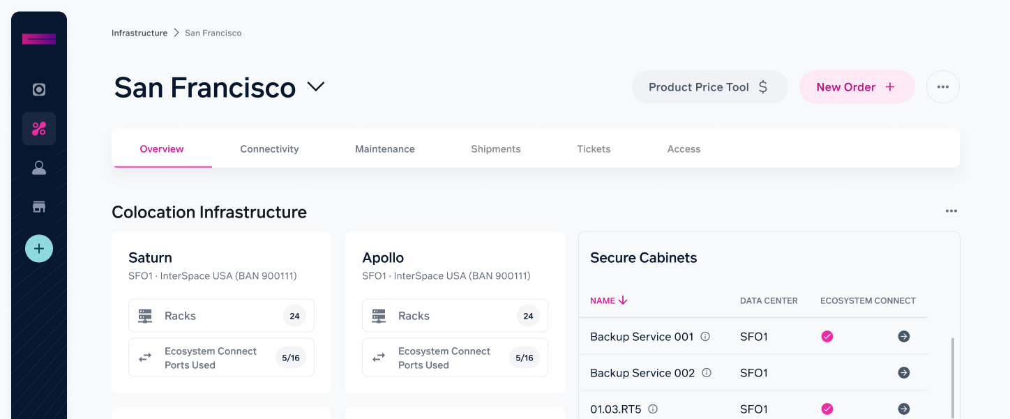
Task: Open the dashboard icon in the sidebar
Action: coord(39,89)
